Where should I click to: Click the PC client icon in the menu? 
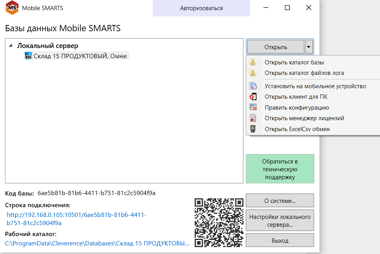point(253,97)
